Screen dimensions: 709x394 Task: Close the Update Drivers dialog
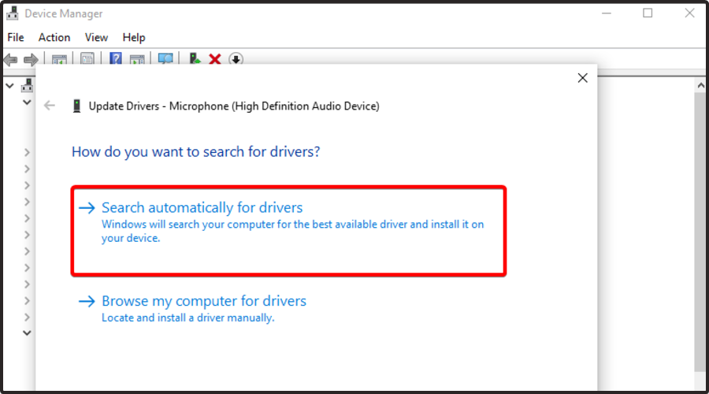tap(582, 78)
